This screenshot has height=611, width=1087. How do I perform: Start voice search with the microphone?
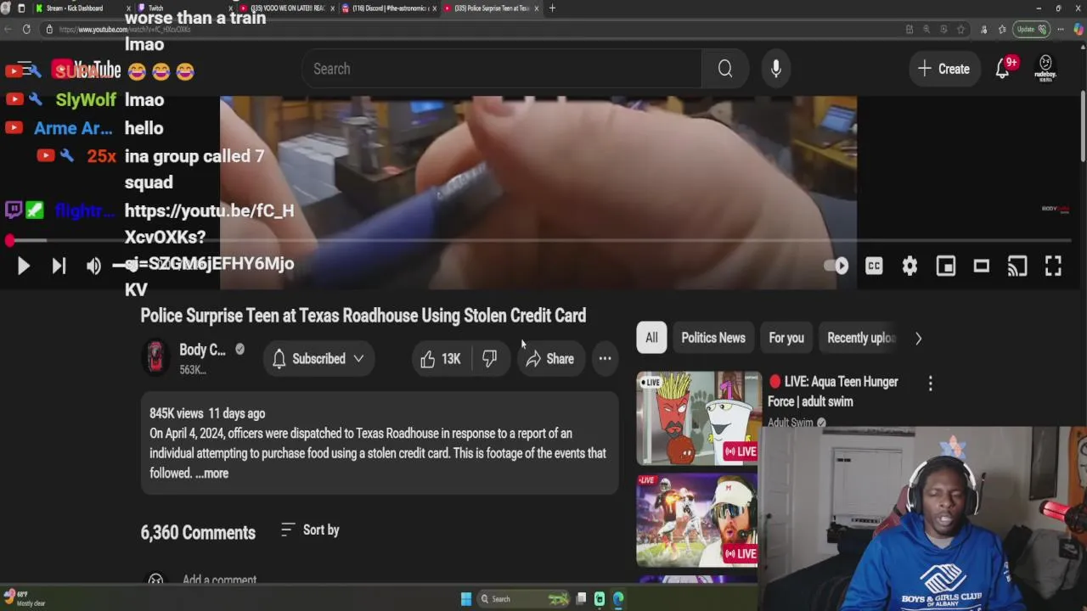point(776,69)
